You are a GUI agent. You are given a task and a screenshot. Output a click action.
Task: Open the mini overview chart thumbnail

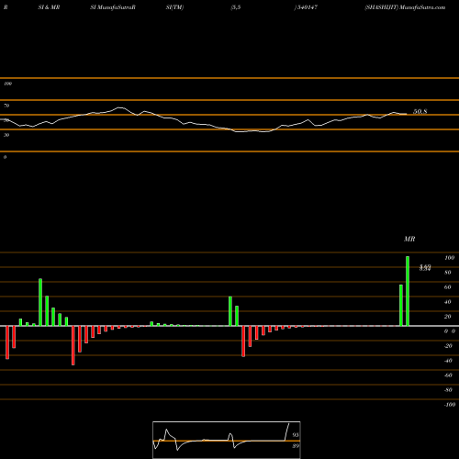[x=227, y=440]
